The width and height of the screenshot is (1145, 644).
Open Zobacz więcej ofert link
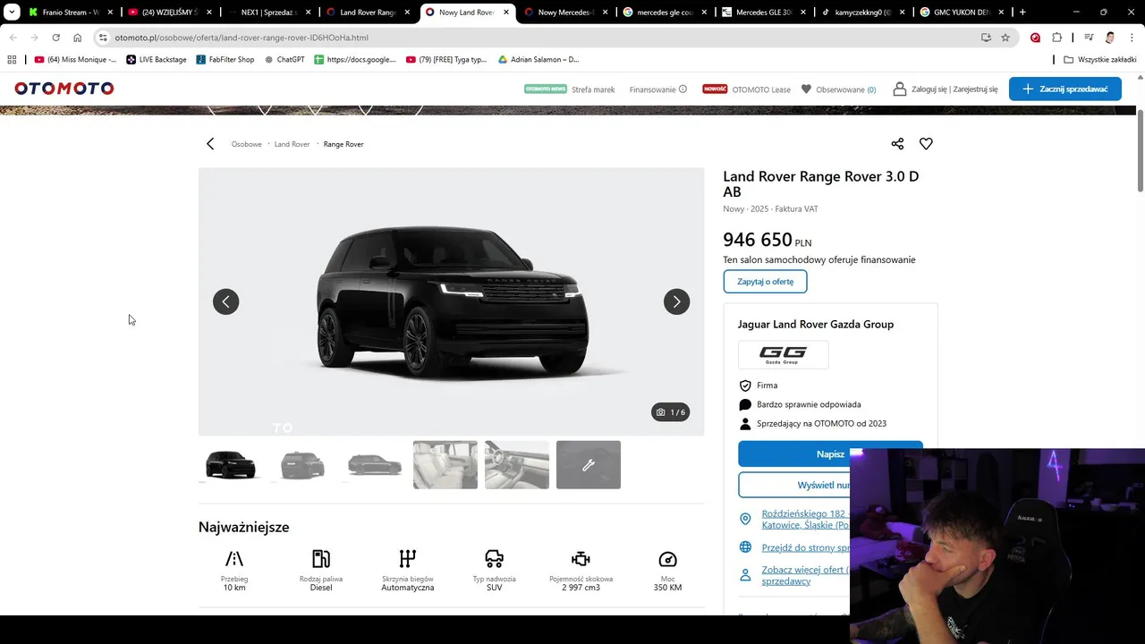coord(805,575)
